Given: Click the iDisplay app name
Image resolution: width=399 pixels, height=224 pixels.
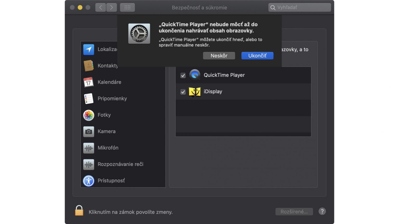Looking at the screenshot, I should tap(213, 92).
